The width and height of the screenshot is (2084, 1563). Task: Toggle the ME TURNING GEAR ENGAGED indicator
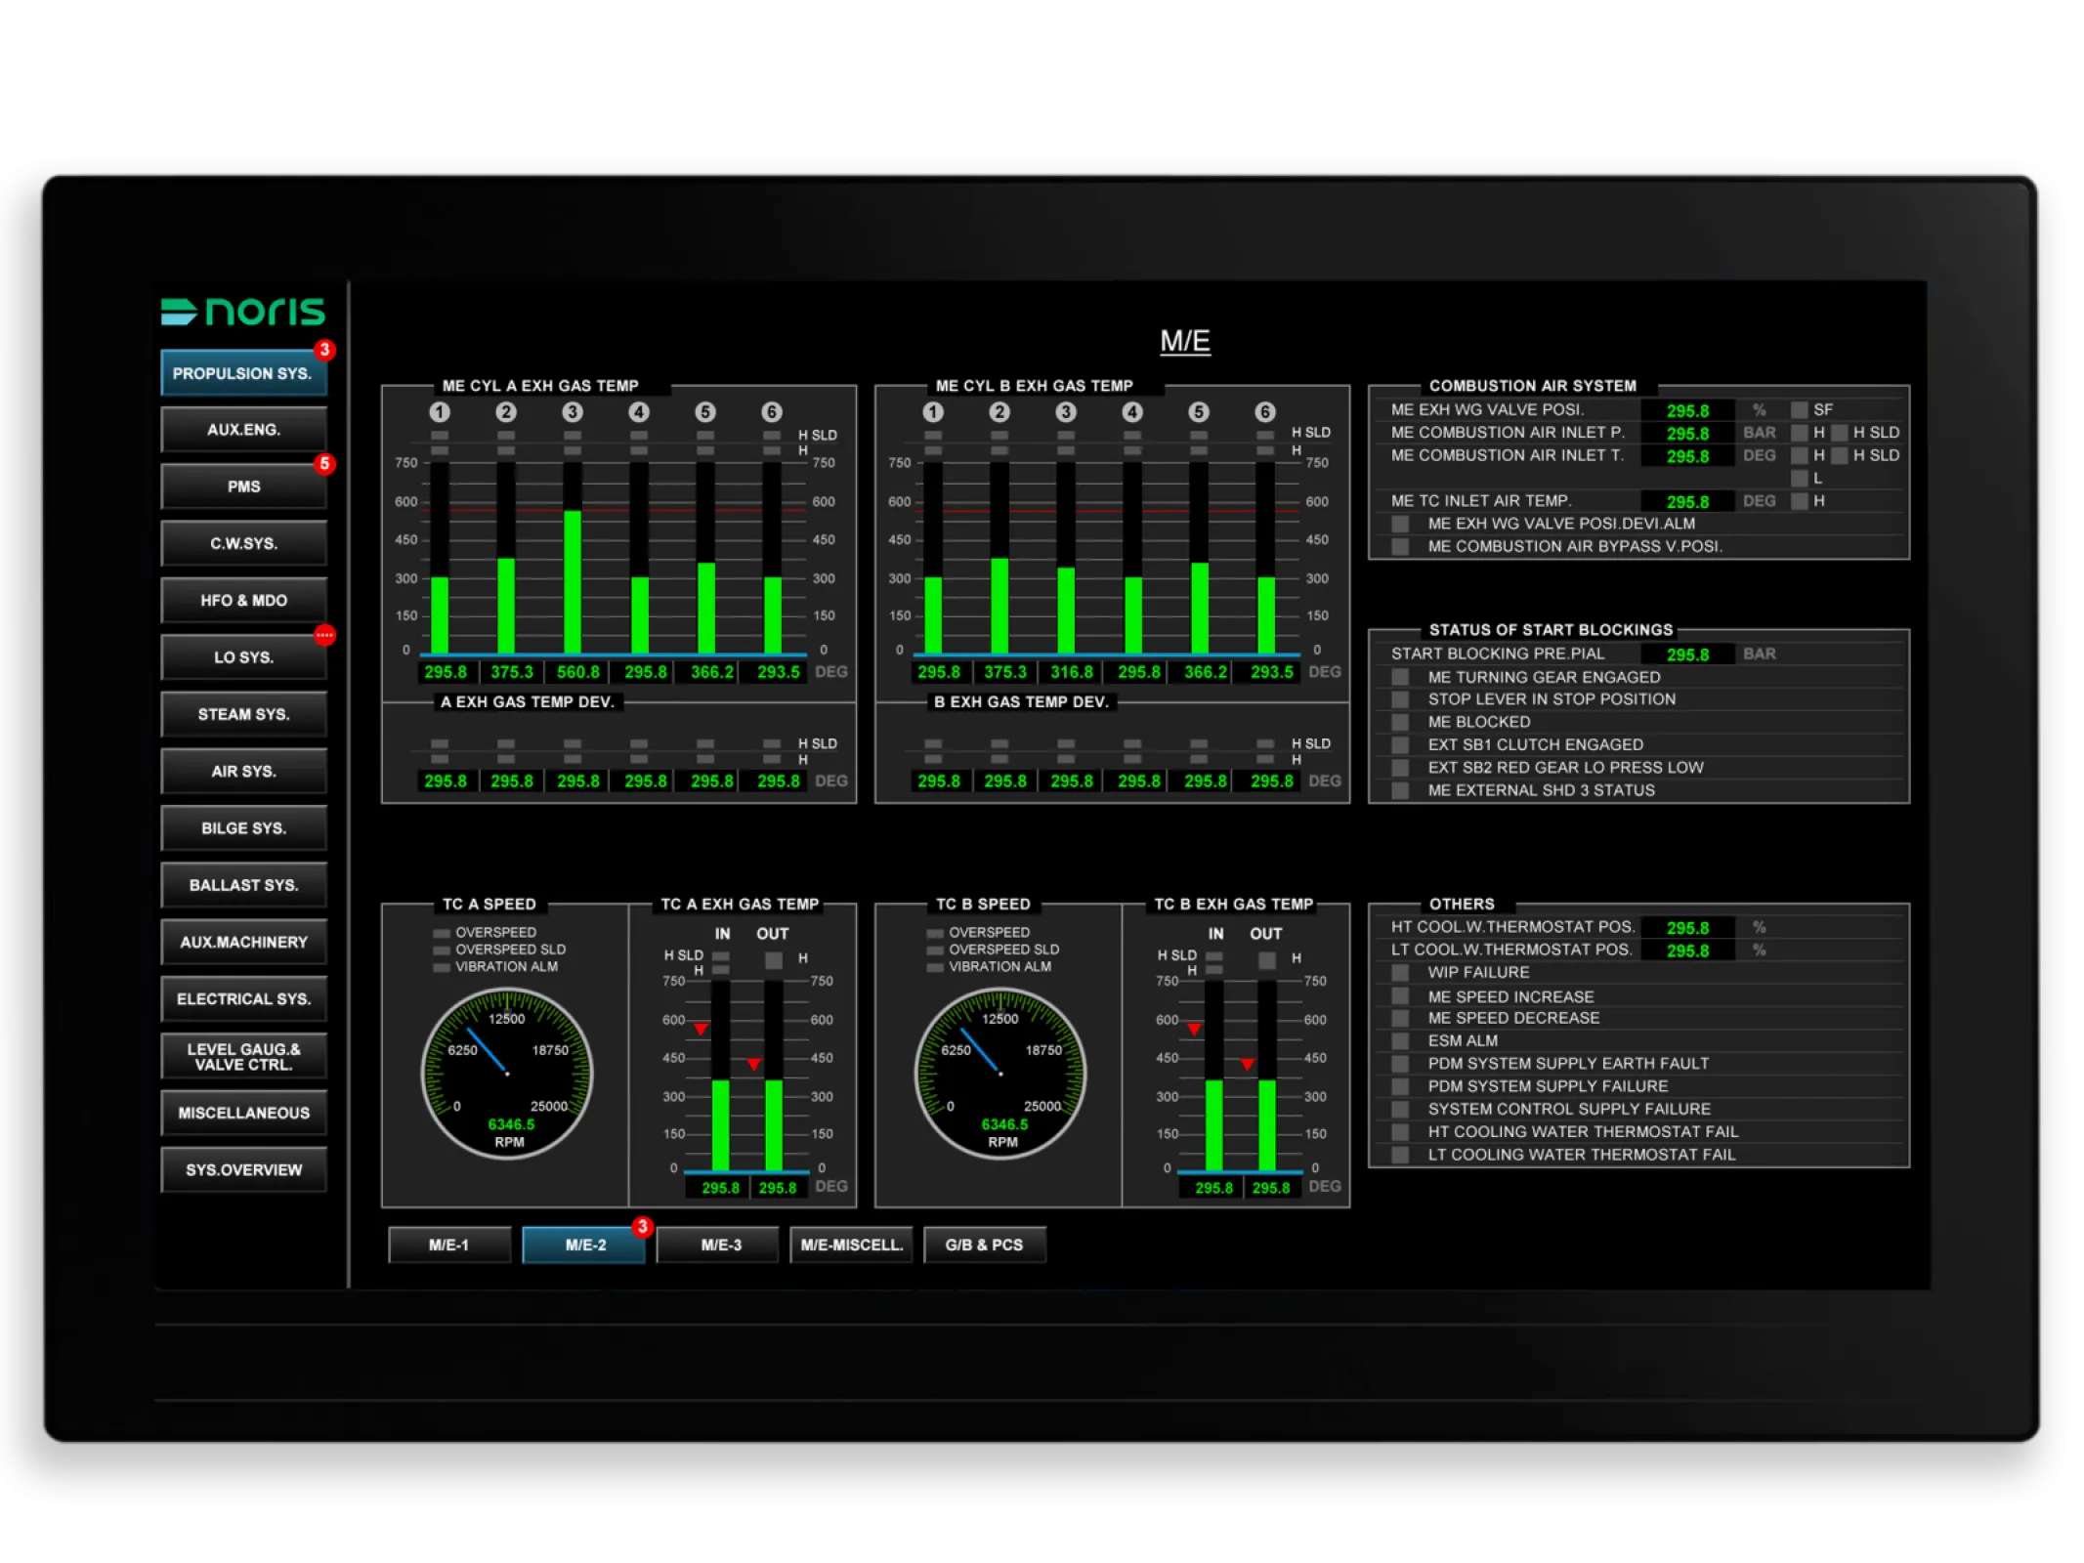pos(1400,676)
